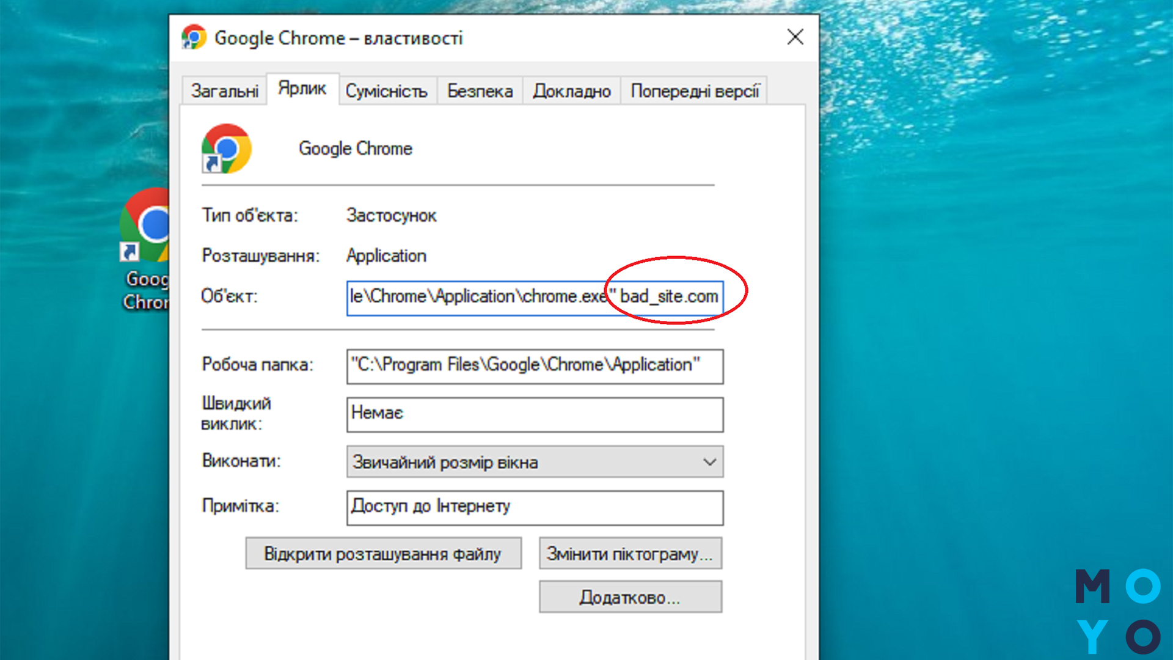Click the Робоча папка field
This screenshot has width=1173, height=660.
click(535, 367)
